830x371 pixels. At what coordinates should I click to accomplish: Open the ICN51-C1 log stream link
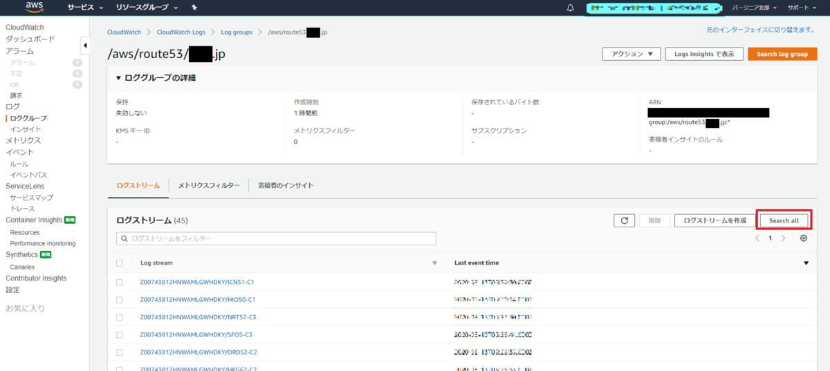pyautogui.click(x=198, y=282)
